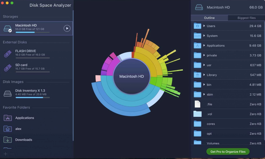This screenshot has width=265, height=159.
Task: Select the small pink sunburst segment
Action: tap(98, 78)
